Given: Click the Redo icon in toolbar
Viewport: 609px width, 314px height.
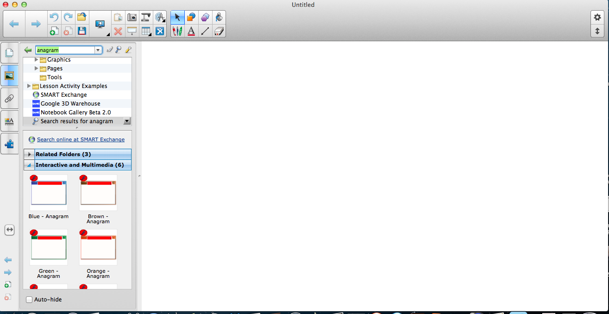Looking at the screenshot, I should tap(68, 17).
